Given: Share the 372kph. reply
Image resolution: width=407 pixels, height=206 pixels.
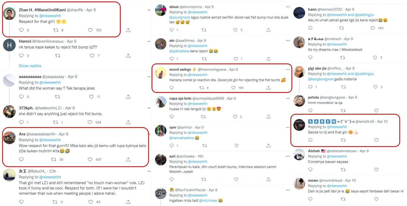Looking at the screenshot, I should pyautogui.click(x=128, y=122).
